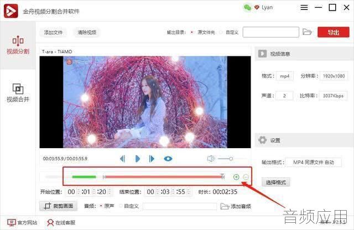Screen dimensions: 354x230
Task: Click the end position seconds stepper
Action: (x=189, y=192)
